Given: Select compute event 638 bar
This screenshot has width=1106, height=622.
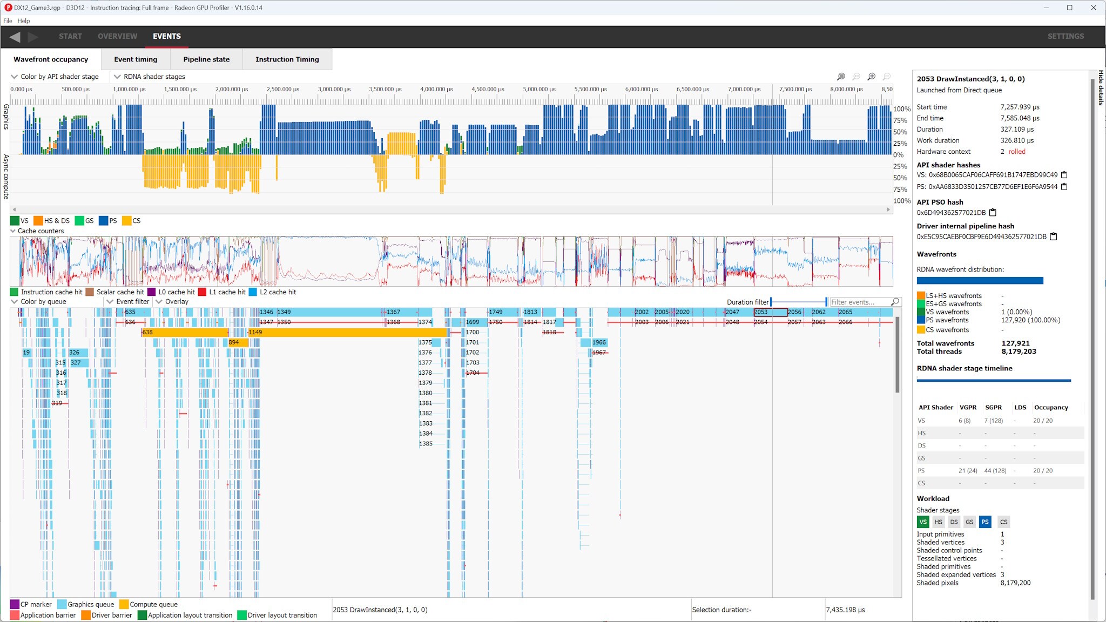Looking at the screenshot, I should coord(185,332).
